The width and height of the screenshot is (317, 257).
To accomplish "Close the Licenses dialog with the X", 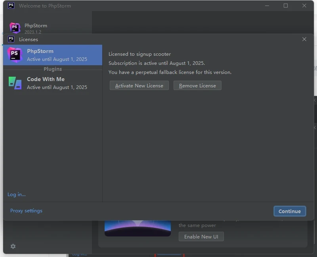I will click(304, 39).
